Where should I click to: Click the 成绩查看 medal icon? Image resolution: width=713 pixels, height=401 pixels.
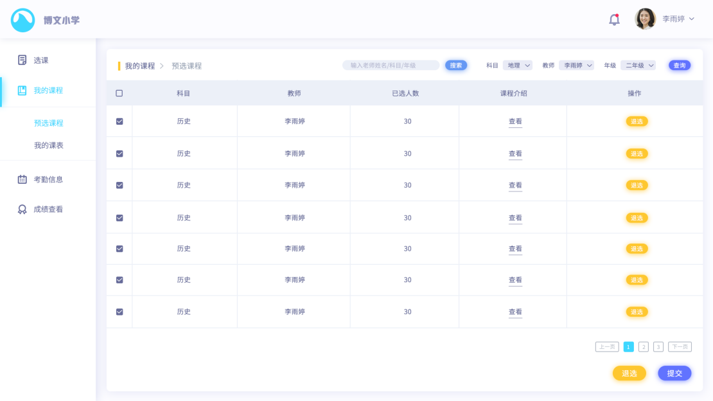pos(22,209)
